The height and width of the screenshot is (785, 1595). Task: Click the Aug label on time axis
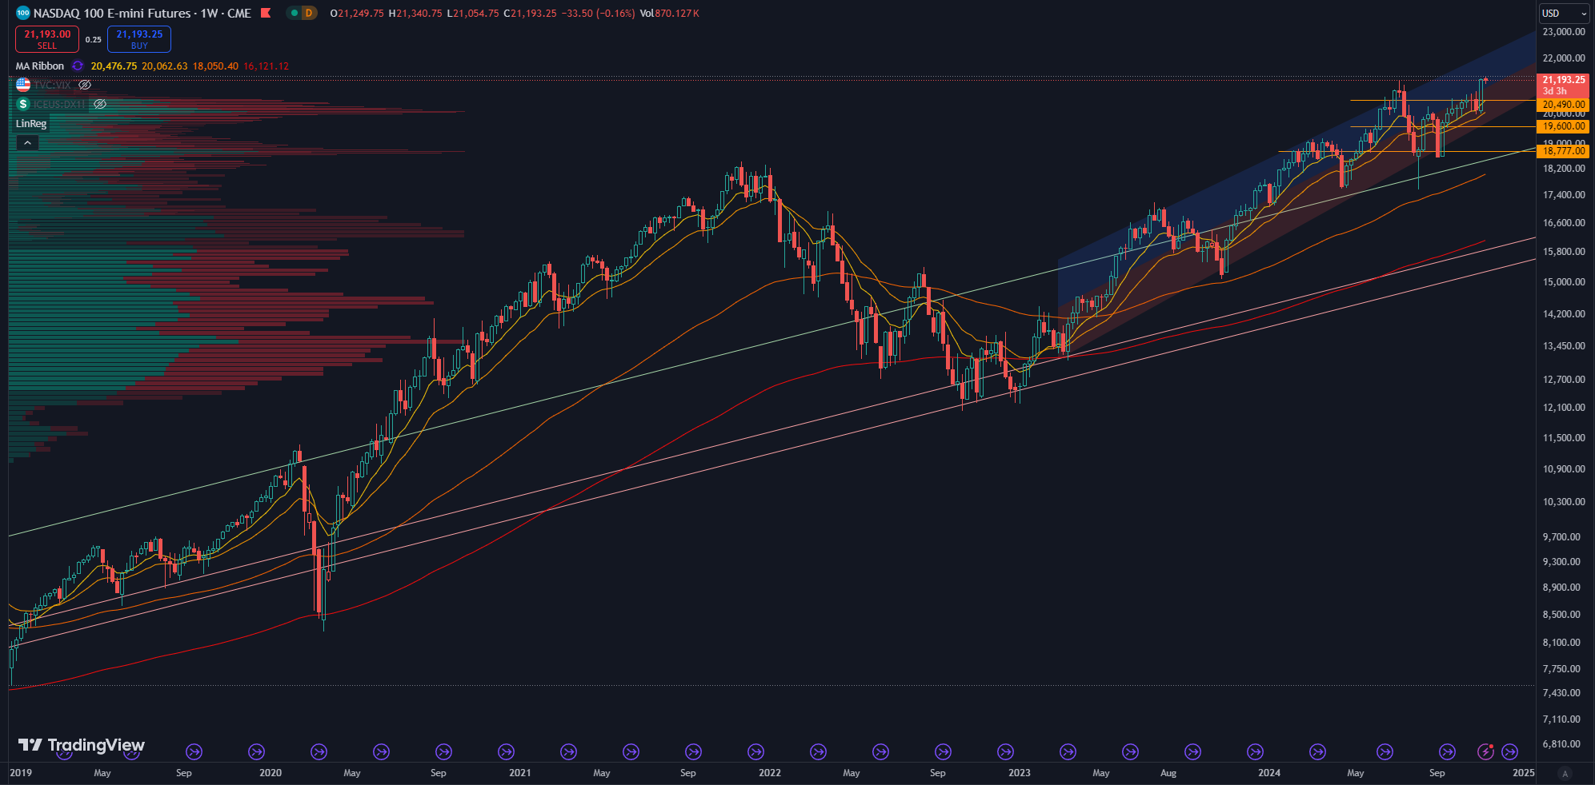1168,773
